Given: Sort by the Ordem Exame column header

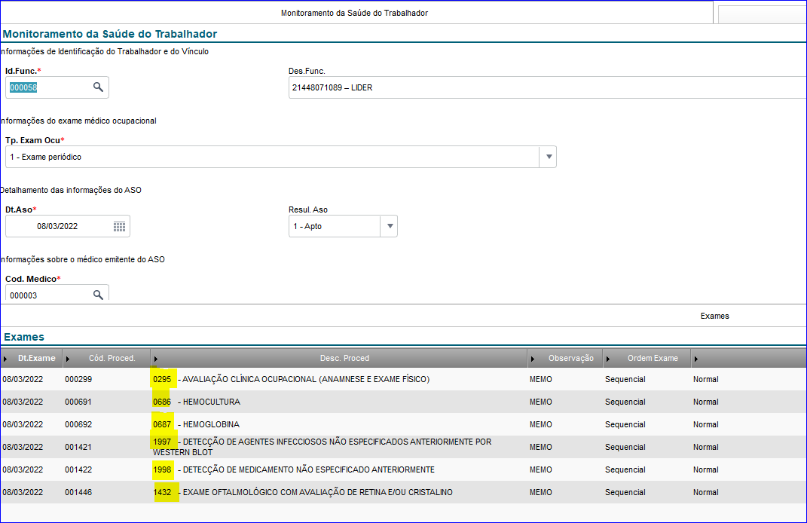Looking at the screenshot, I should [653, 358].
